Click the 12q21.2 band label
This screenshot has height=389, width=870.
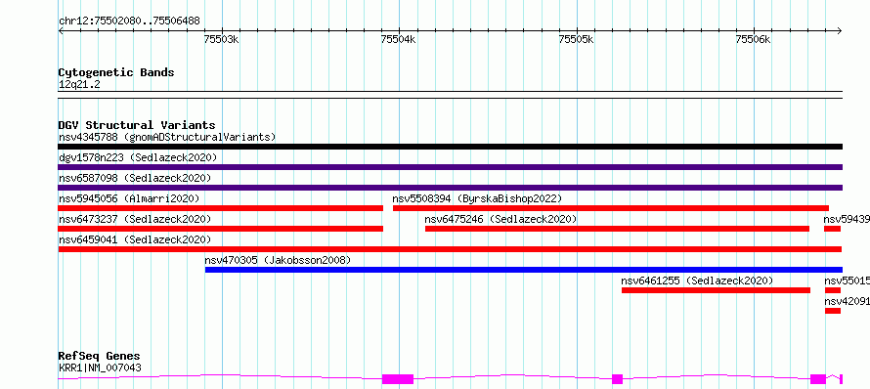[x=79, y=85]
